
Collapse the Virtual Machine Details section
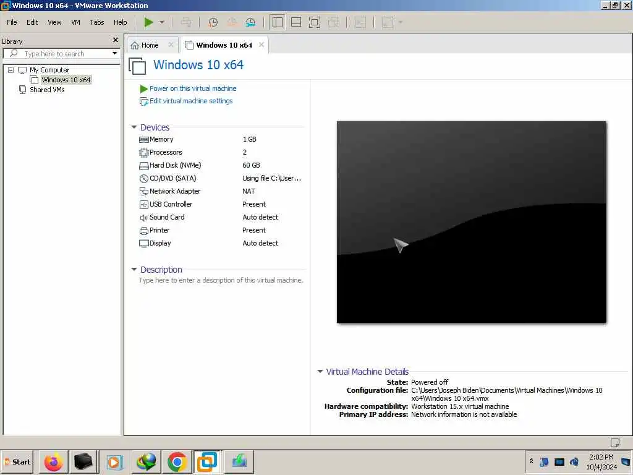[x=320, y=371]
